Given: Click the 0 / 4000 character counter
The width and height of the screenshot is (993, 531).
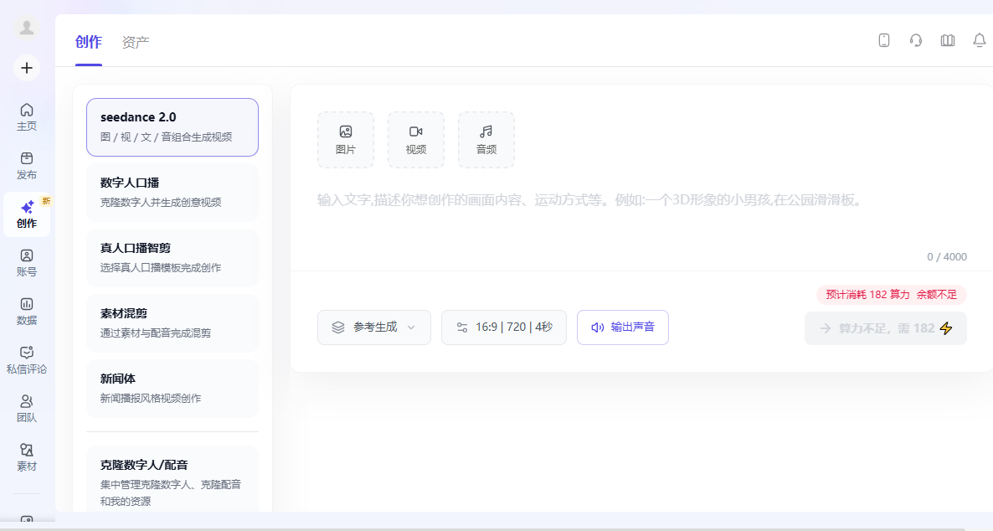Looking at the screenshot, I should (x=947, y=257).
